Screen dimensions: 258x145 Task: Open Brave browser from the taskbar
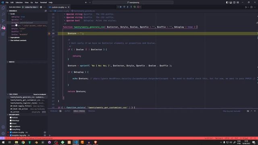point(96,142)
